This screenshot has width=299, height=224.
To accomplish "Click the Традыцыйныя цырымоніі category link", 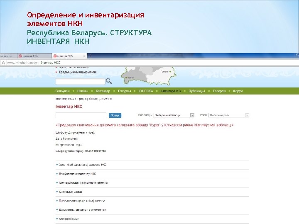I will tap(78, 72).
